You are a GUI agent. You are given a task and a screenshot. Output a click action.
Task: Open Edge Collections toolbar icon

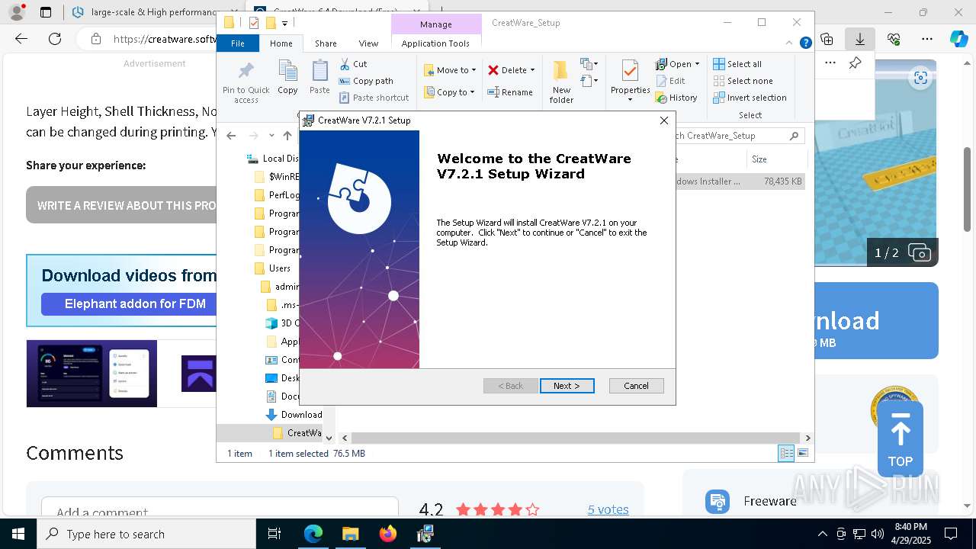[827, 38]
